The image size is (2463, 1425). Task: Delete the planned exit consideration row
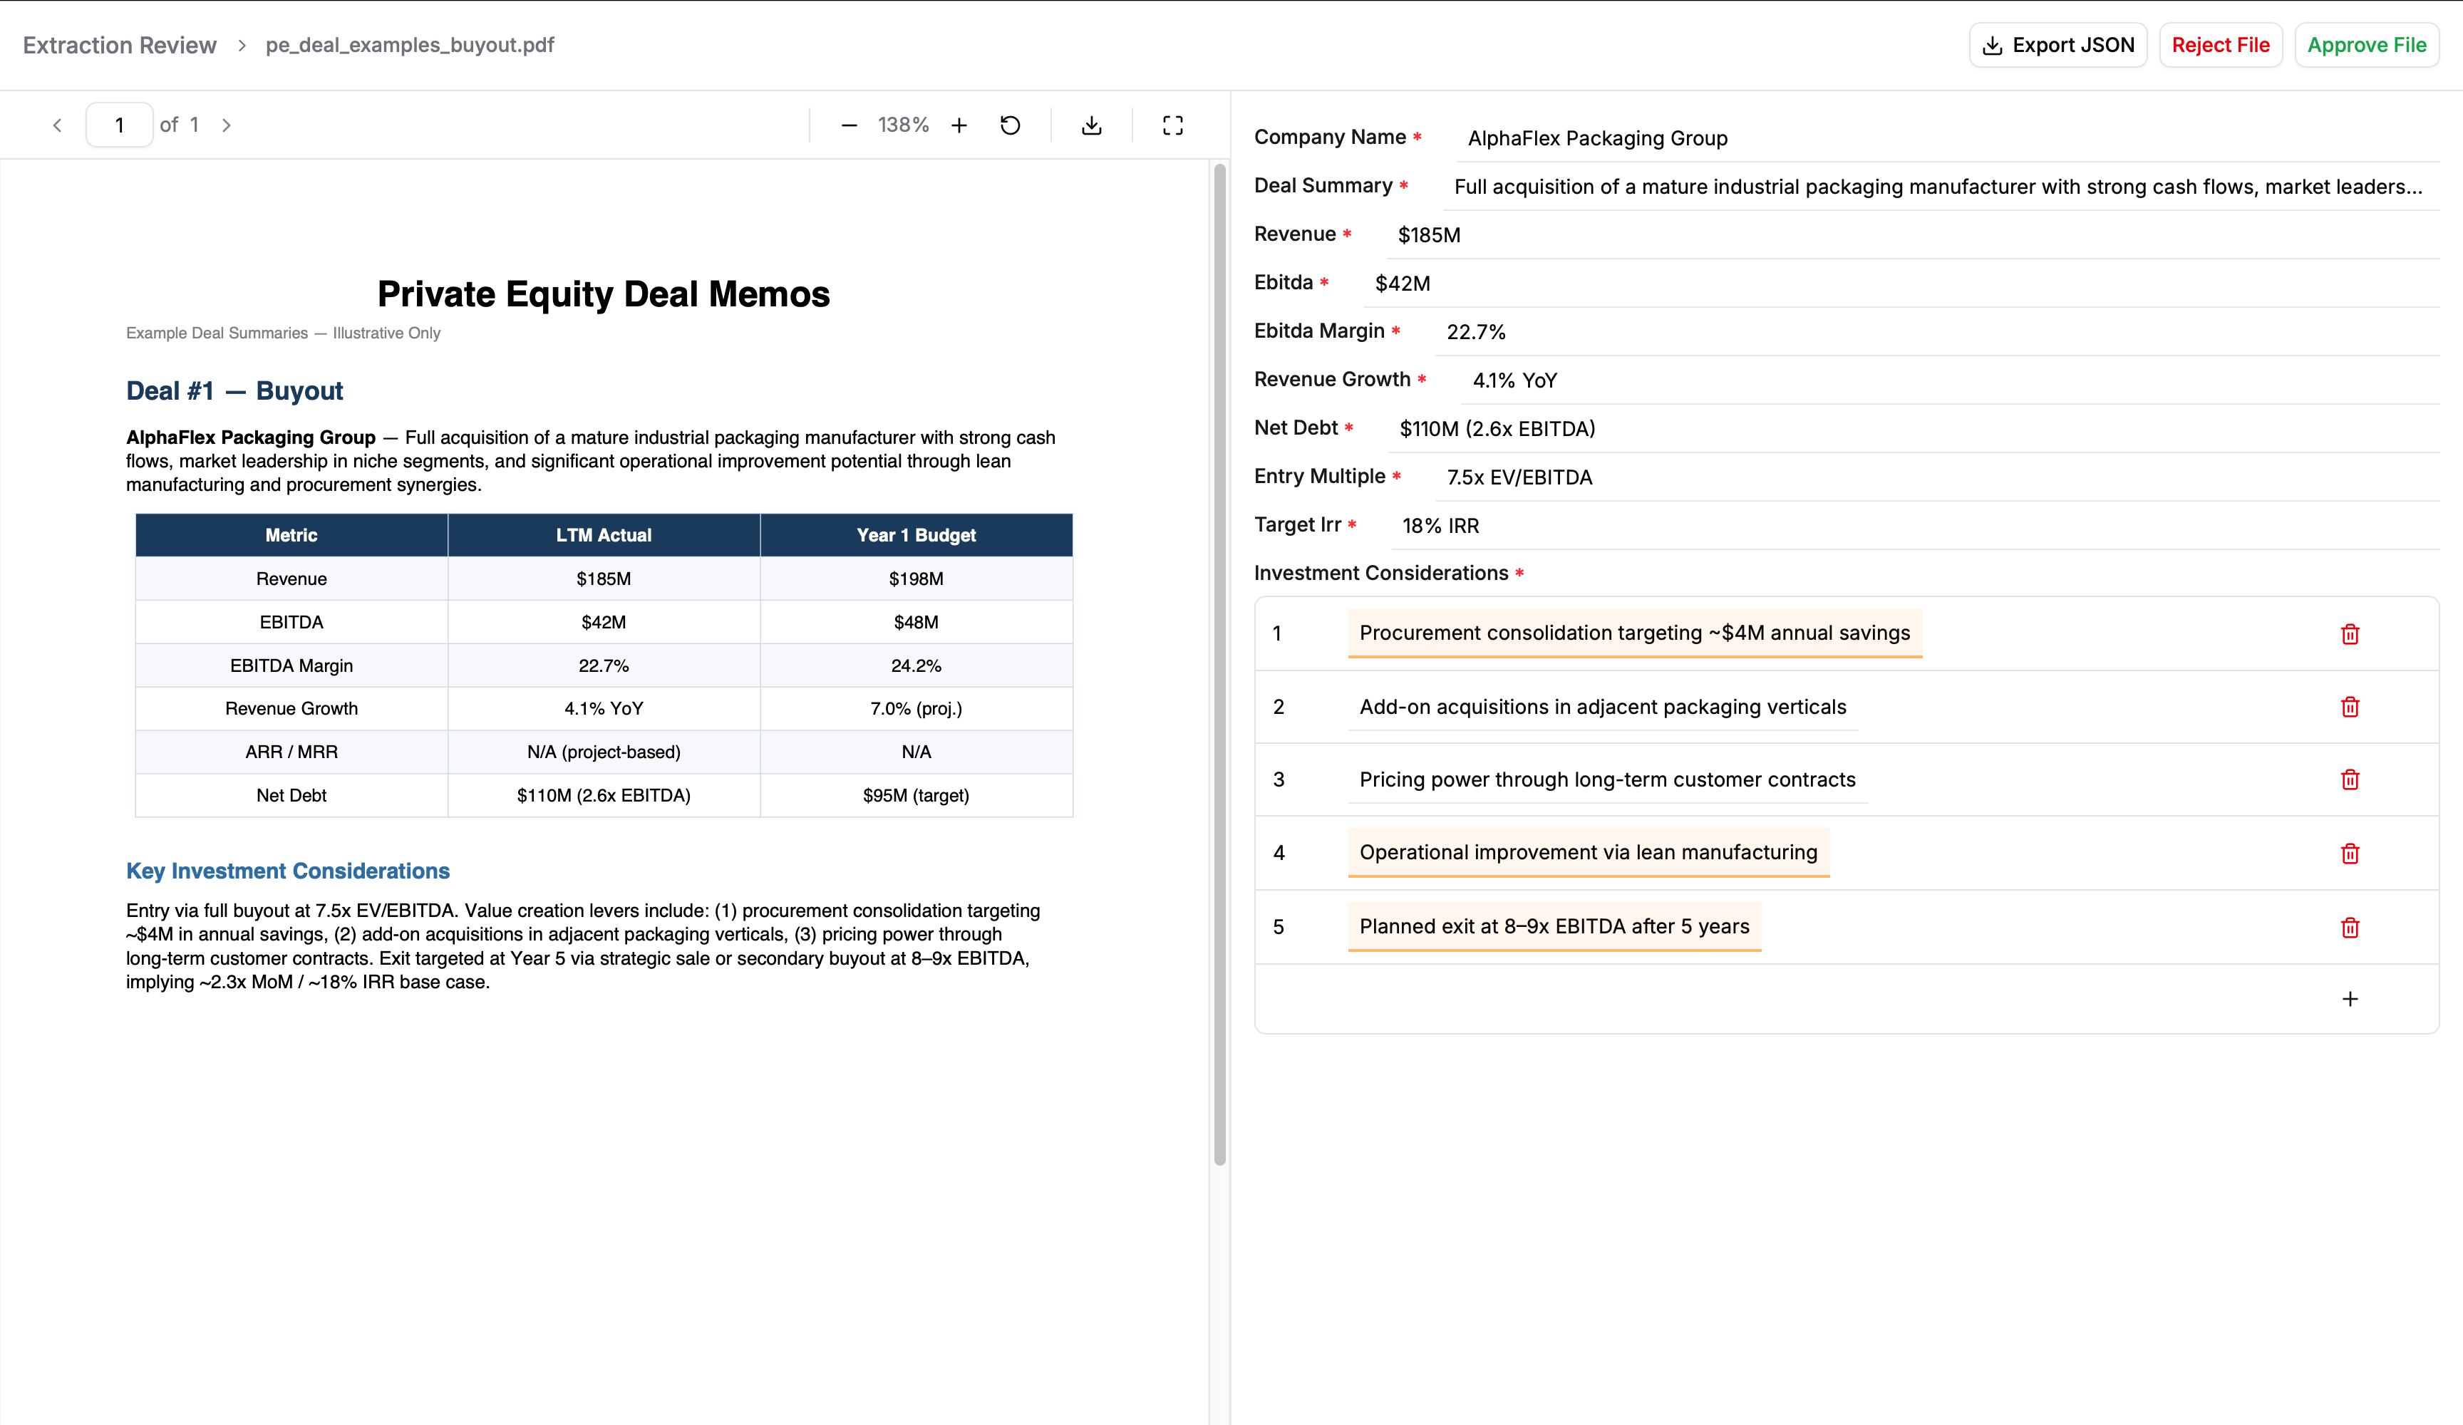pyautogui.click(x=2350, y=928)
